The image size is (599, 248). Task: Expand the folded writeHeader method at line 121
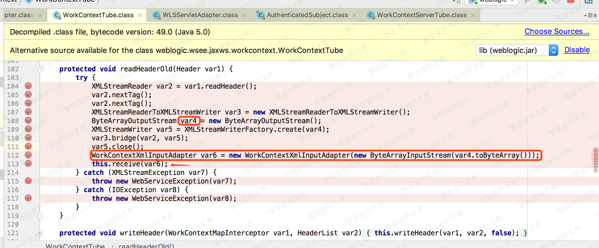[40, 233]
